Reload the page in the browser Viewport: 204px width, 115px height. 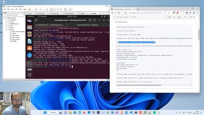[x=119, y=13]
